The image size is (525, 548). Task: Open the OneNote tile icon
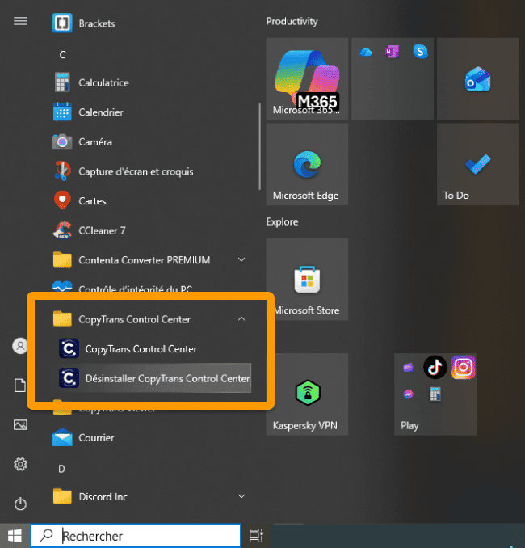click(392, 52)
